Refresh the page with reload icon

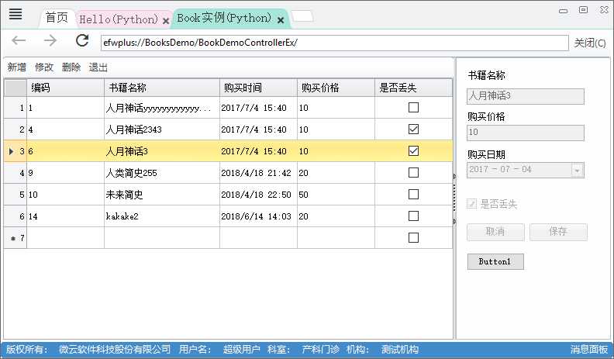(x=82, y=41)
